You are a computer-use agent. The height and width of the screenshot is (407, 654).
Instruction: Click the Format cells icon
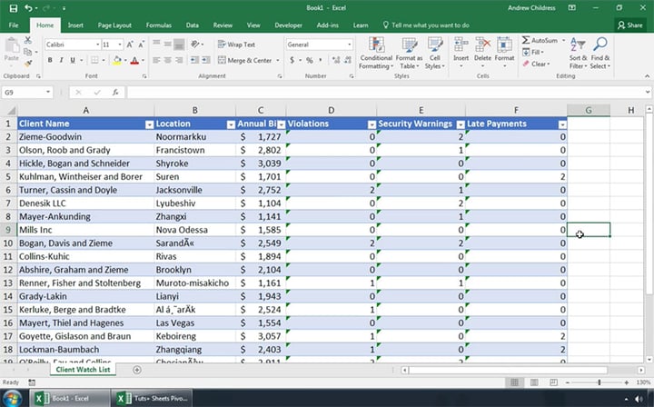click(x=504, y=45)
